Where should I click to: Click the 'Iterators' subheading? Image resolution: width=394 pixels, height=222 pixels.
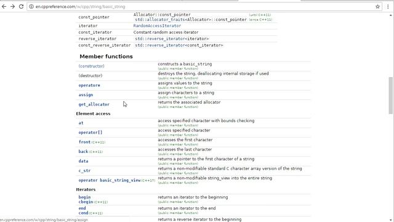(86, 189)
